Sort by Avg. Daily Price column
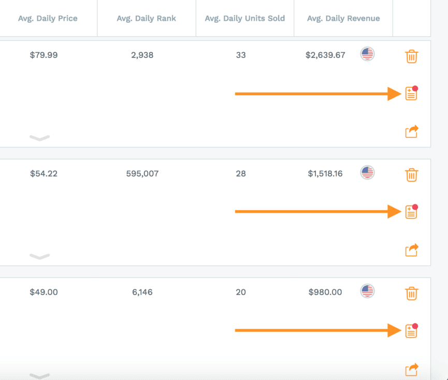This screenshot has width=448, height=380. tap(48, 19)
